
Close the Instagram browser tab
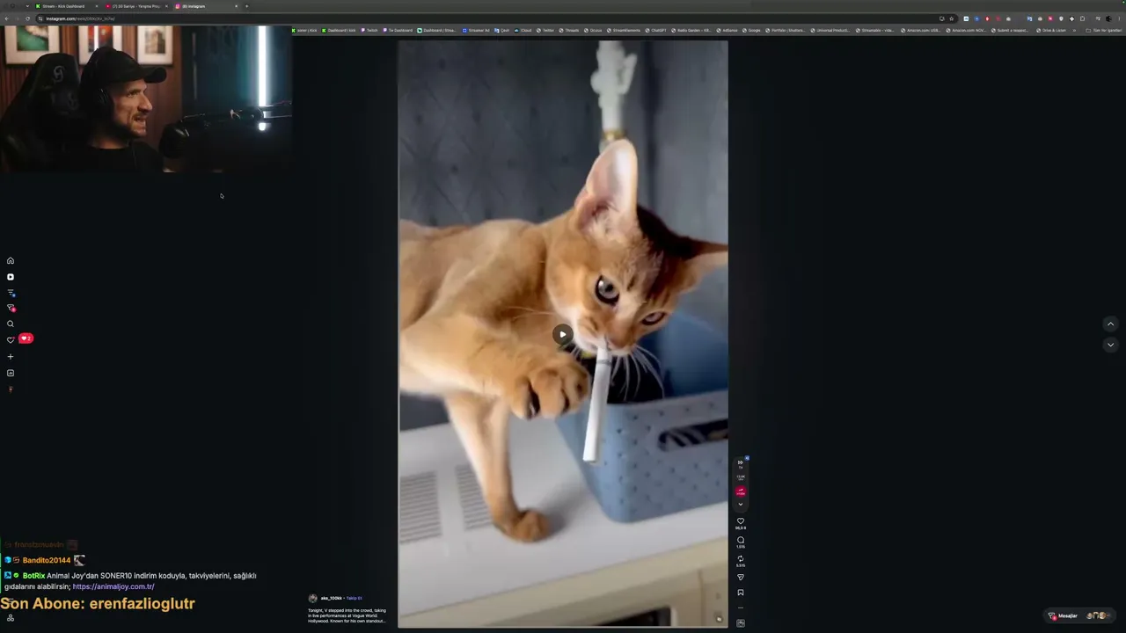click(x=236, y=6)
